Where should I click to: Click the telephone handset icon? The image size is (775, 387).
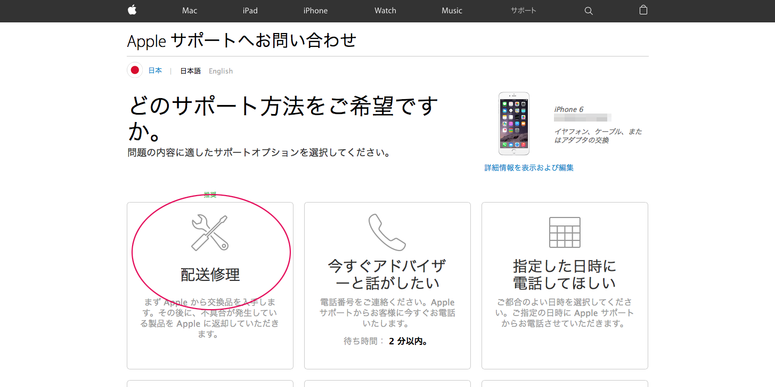point(387,232)
